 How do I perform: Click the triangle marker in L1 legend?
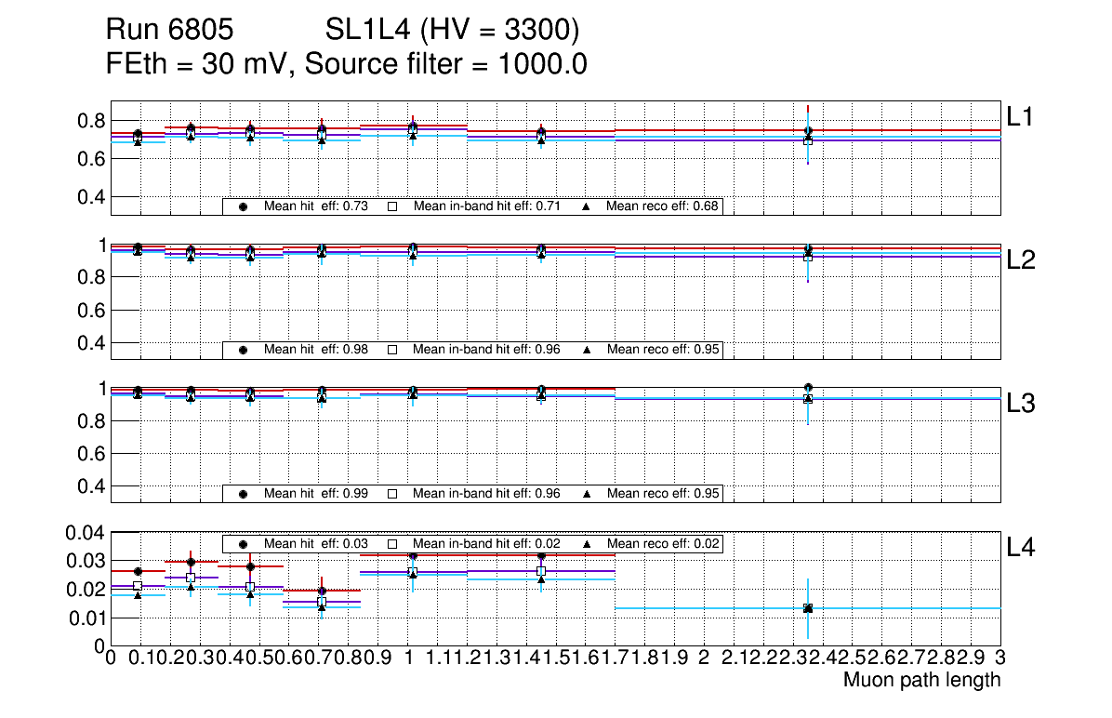pyautogui.click(x=587, y=206)
